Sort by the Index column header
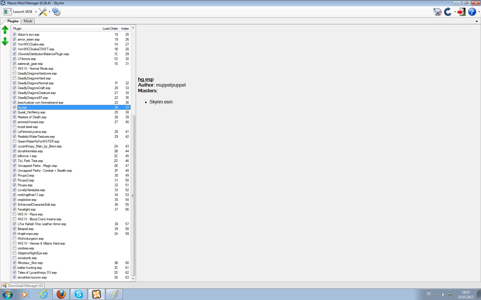Viewport: 481px width, 300px height. 125,29
